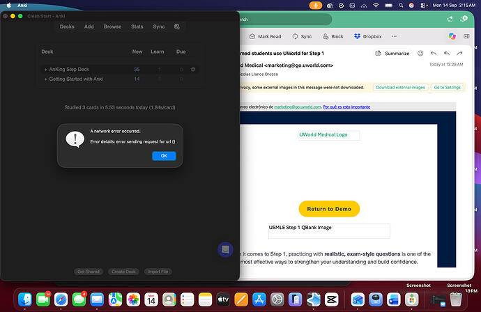Image resolution: width=481 pixels, height=312 pixels.
Task: Click the Reply All arrow on email
Action: click(x=447, y=54)
